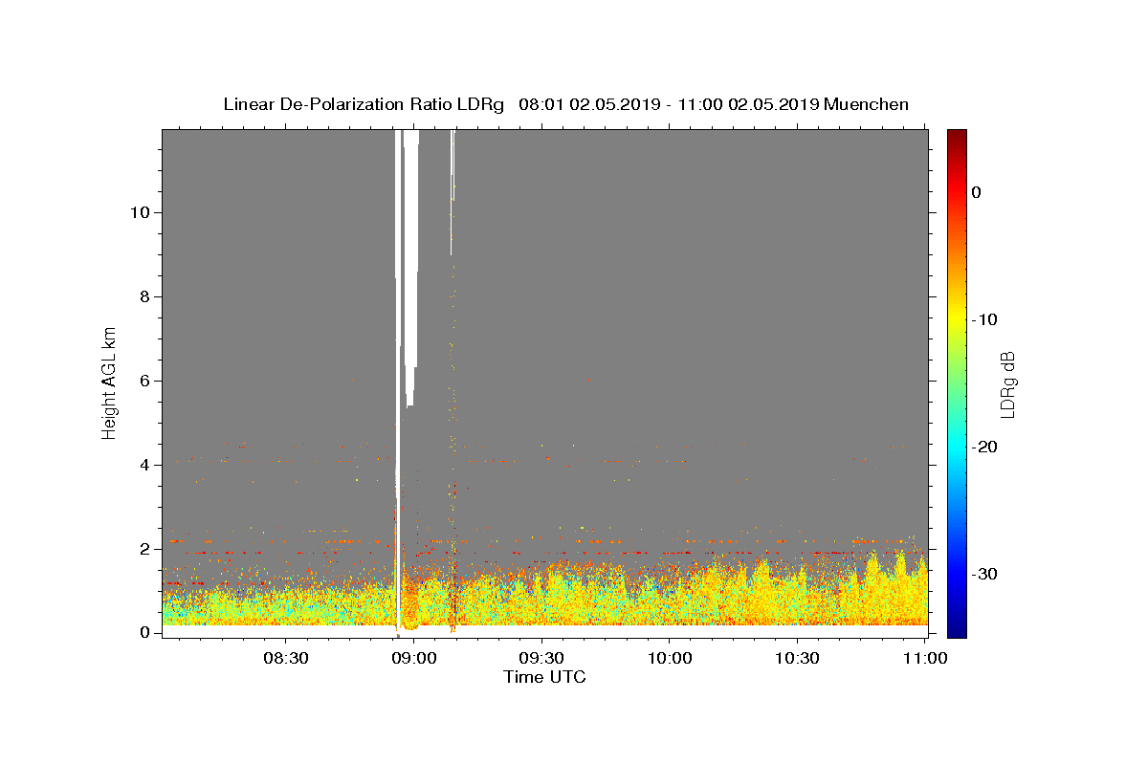Click the 'Height AGL km' y-axis label
Viewport: 1148px width, 765px height.
(109, 382)
